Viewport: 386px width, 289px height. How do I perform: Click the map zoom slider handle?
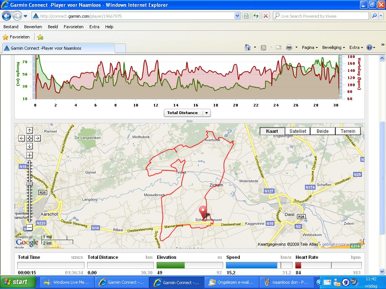(29, 184)
